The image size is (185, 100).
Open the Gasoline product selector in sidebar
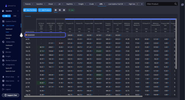pyautogui.click(x=10, y=11)
